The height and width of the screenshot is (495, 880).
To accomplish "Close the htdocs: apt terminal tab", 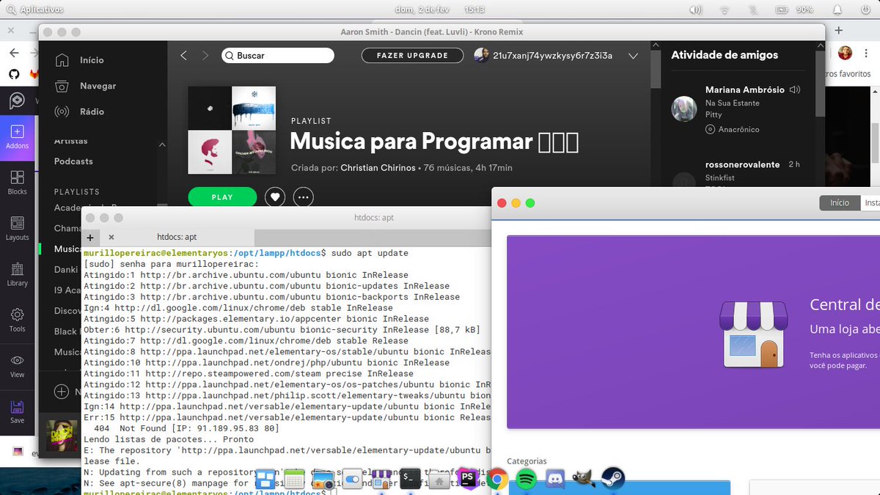I will [x=111, y=237].
